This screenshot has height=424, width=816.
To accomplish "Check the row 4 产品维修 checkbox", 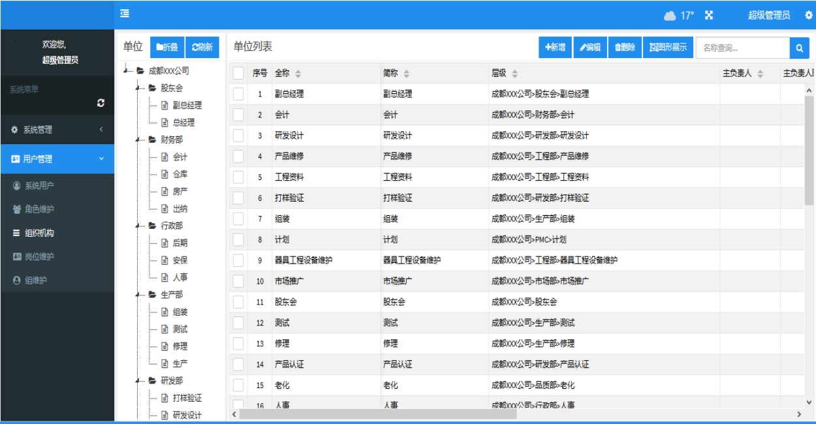I will (238, 157).
